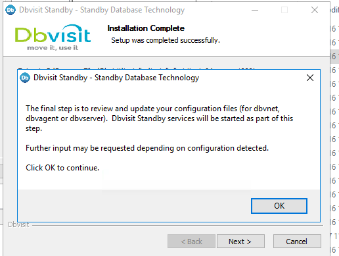Click the 'Further input may be requested' sentence
Image resolution: width=339 pixels, height=256 pixels.
tap(147, 148)
